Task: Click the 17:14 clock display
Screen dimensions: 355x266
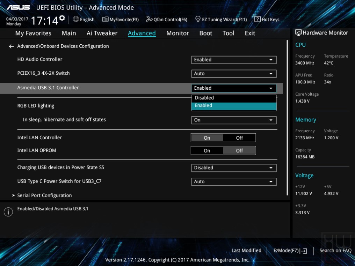Action: (45, 21)
